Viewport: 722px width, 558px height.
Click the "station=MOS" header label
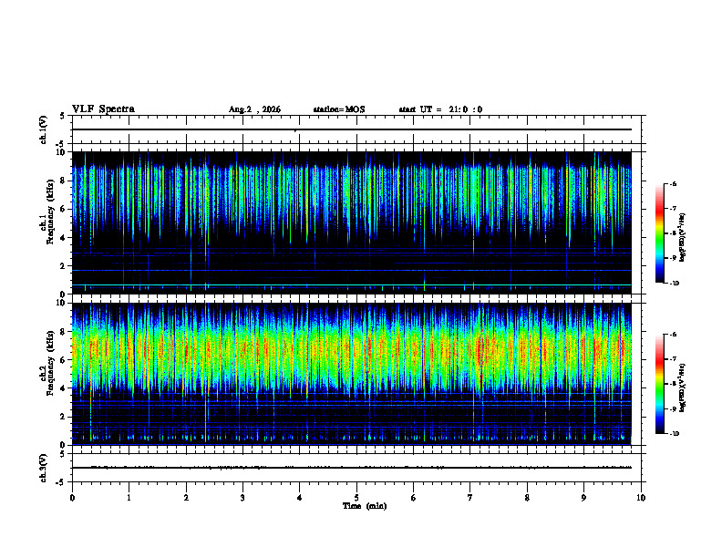(x=339, y=109)
